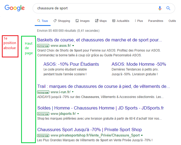
Task: Expand dropdown arrow next to www.asos.fr
Action: point(73,46)
